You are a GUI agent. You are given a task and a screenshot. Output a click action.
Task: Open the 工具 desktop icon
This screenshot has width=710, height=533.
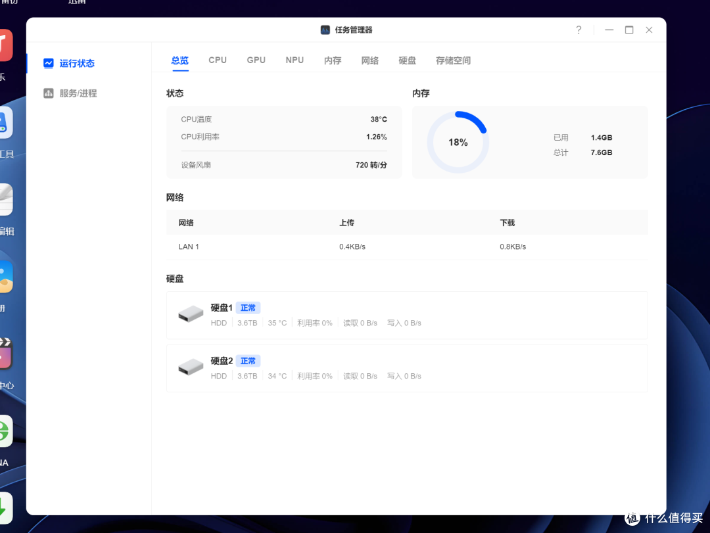click(x=5, y=122)
